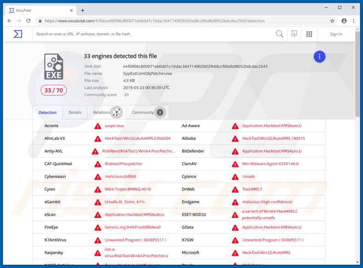Click the search input field
This screenshot has height=268, width=363.
pos(154,34)
